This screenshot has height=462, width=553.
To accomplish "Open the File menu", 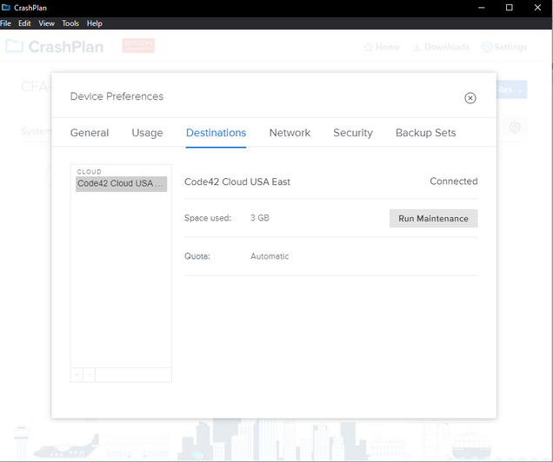I will (x=5, y=23).
